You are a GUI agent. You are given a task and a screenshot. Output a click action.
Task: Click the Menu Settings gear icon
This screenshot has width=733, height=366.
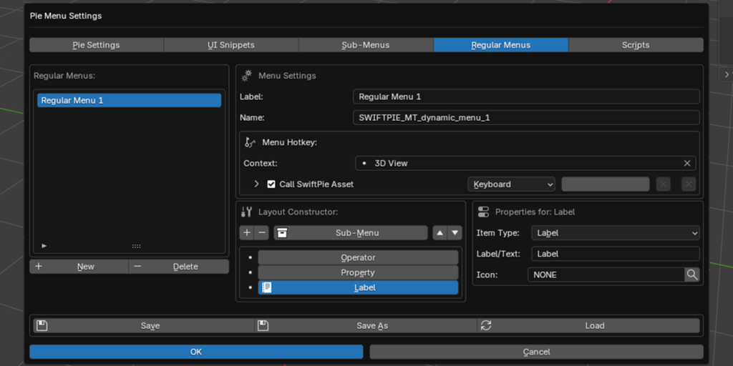(246, 75)
